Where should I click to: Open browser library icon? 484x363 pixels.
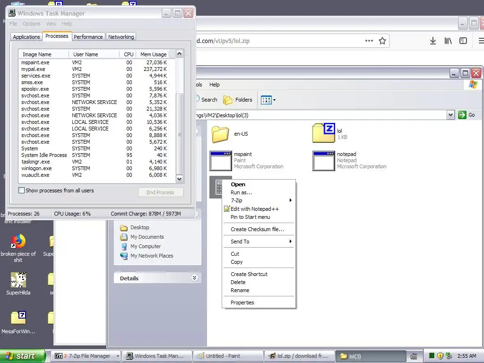[x=448, y=41]
